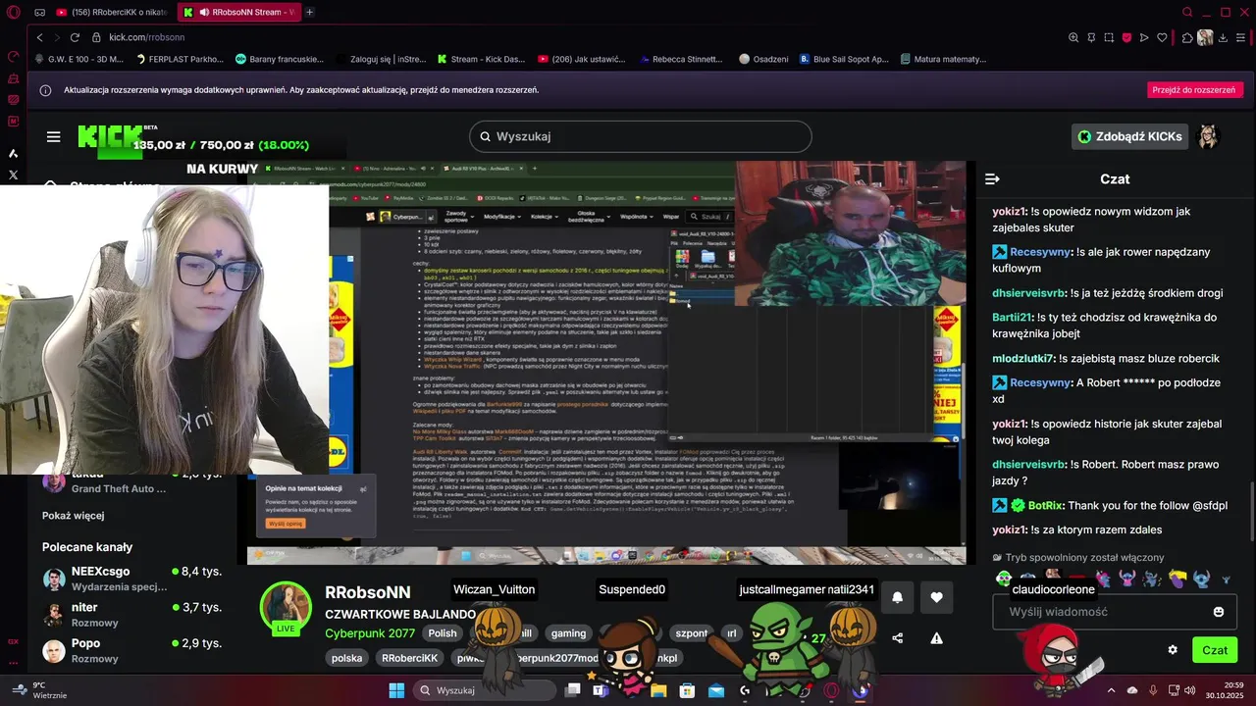Open the FERPLAST Parkho bookmark
The height and width of the screenshot is (706, 1256).
point(179,59)
